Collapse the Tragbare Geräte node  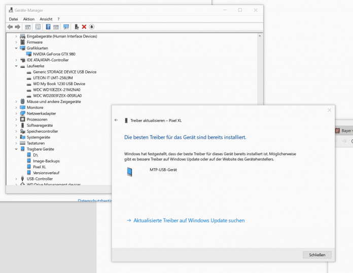point(16,149)
